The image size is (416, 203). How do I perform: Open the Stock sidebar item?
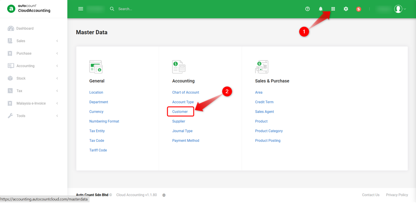tap(33, 78)
